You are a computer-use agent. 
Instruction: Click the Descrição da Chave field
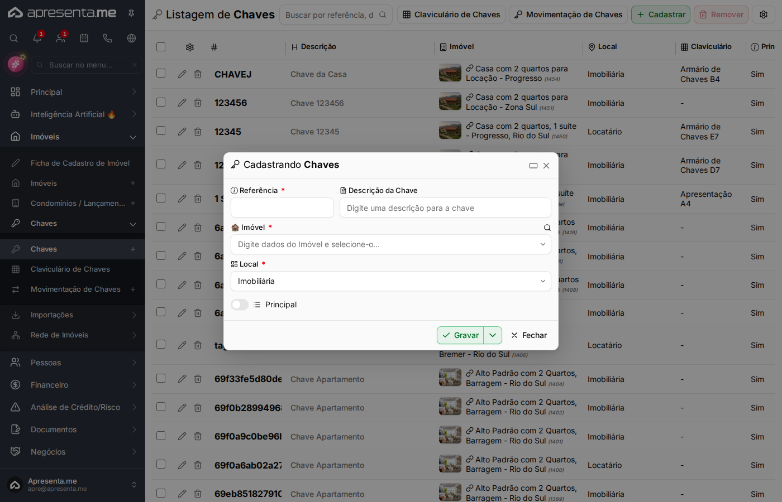click(445, 207)
